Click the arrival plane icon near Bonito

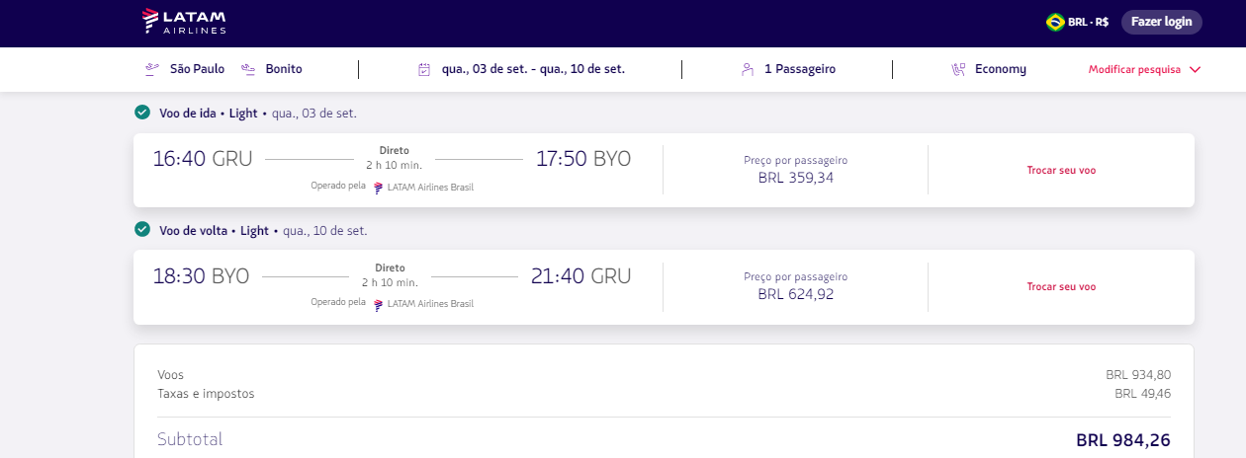pos(248,69)
